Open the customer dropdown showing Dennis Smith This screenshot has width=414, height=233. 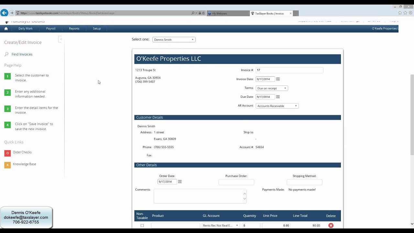point(174,39)
